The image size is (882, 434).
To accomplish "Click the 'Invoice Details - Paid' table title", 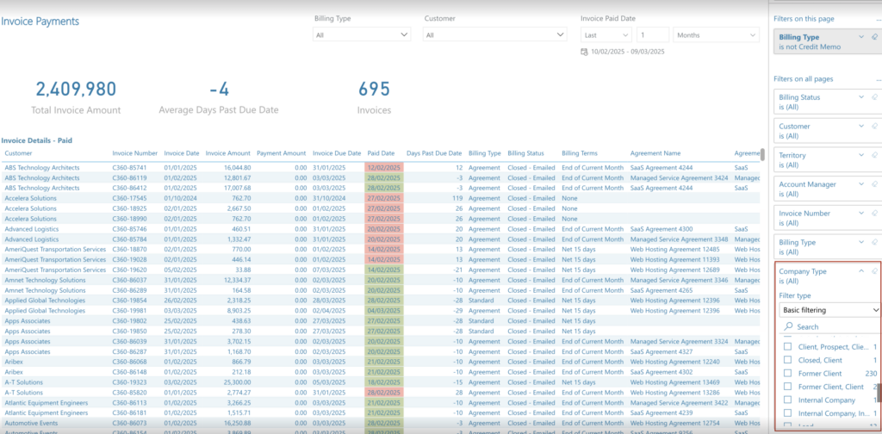I will click(36, 140).
